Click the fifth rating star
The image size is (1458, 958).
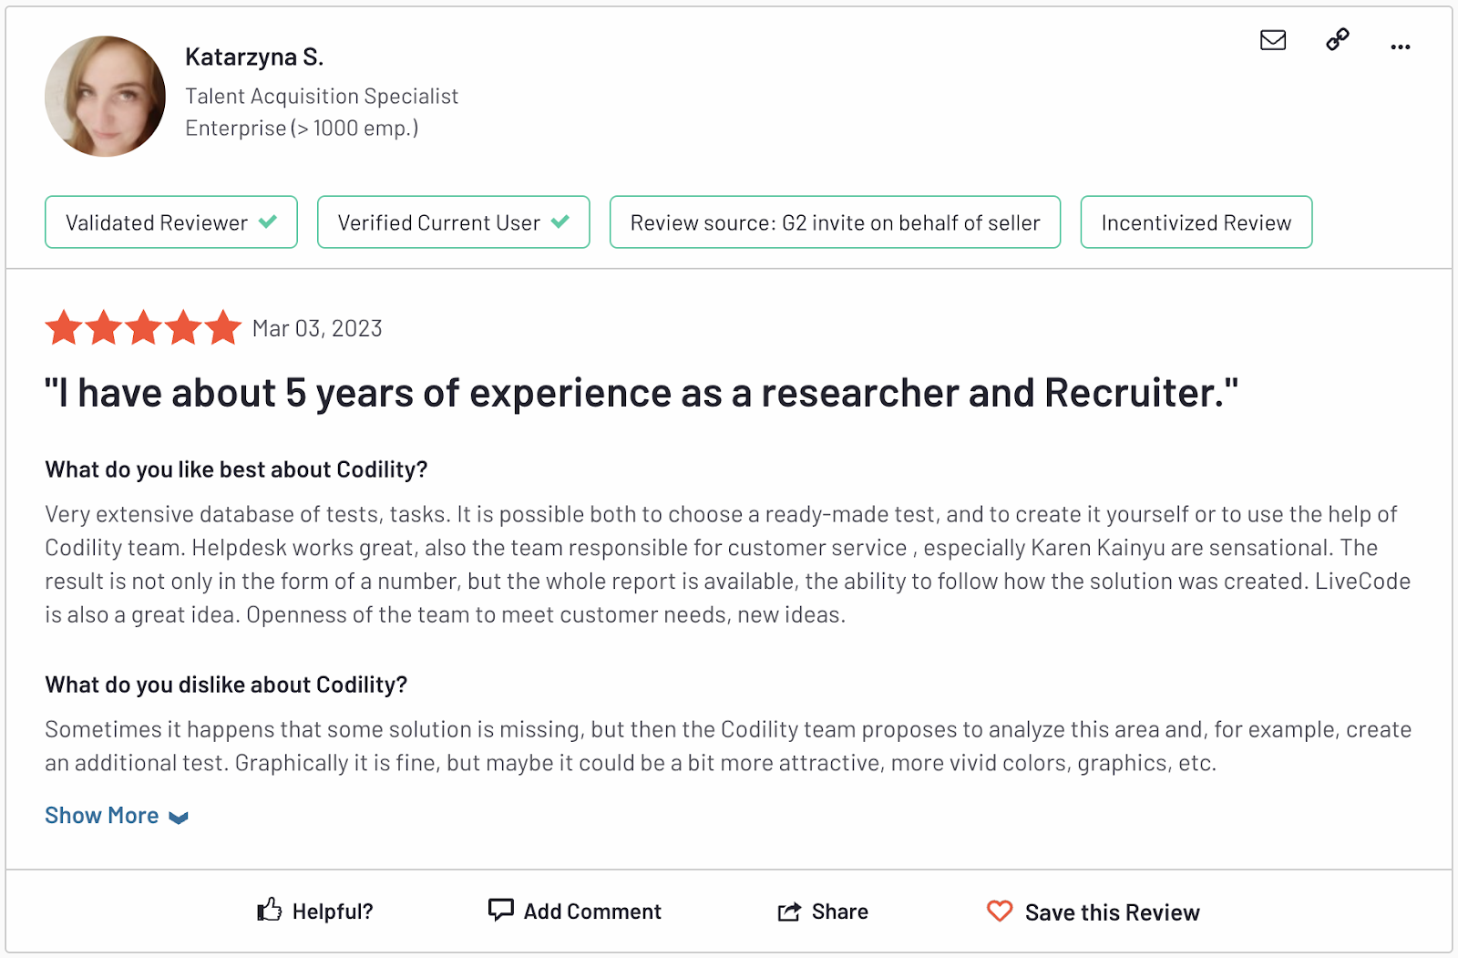[223, 327]
